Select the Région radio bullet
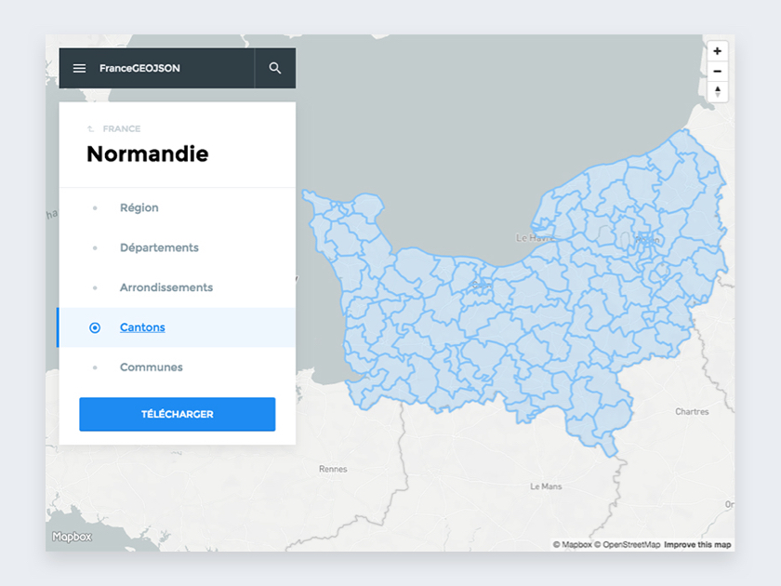781x586 pixels. click(x=95, y=208)
